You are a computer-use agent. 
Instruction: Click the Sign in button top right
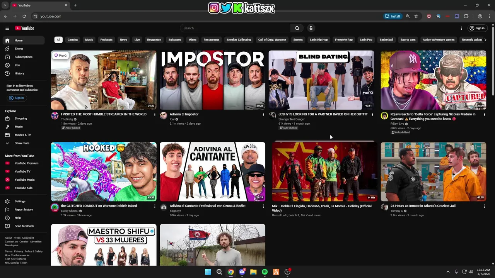(477, 28)
